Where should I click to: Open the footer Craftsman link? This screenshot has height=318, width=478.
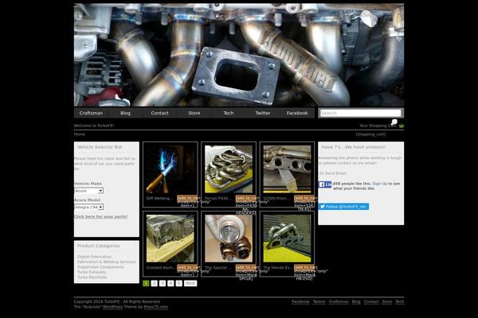[339, 301]
